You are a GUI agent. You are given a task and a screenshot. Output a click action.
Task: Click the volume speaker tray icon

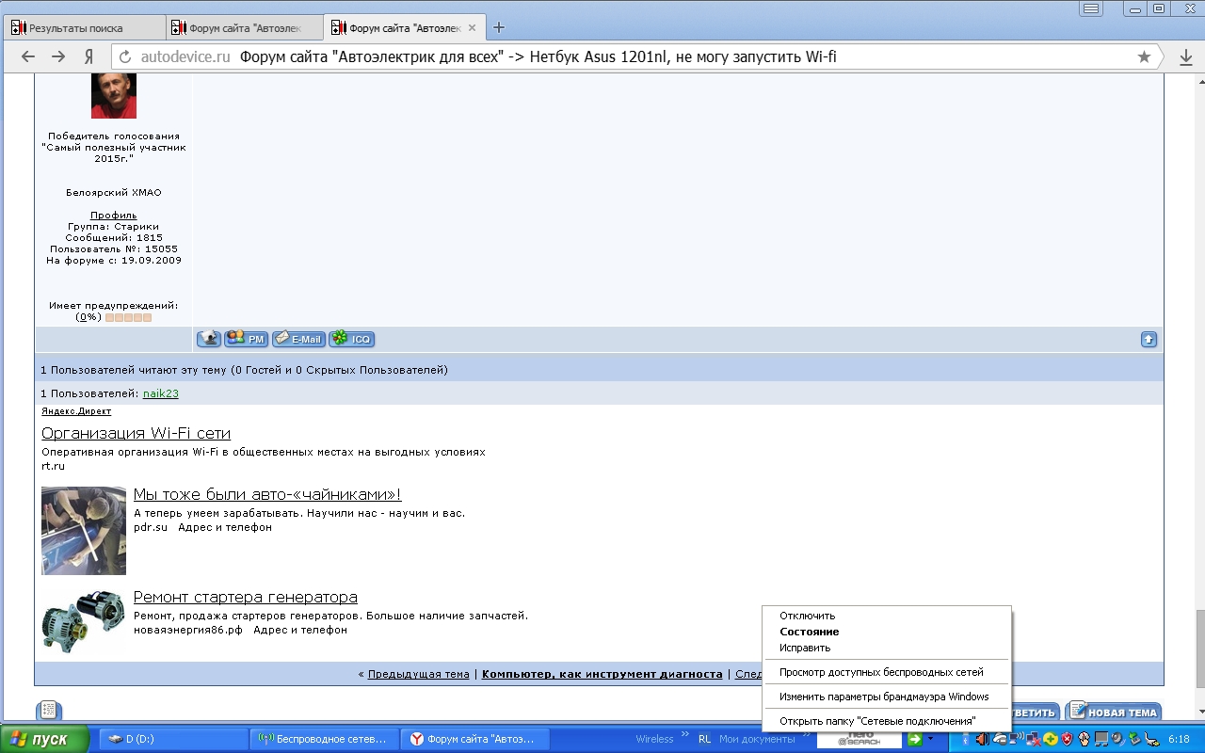(x=983, y=740)
